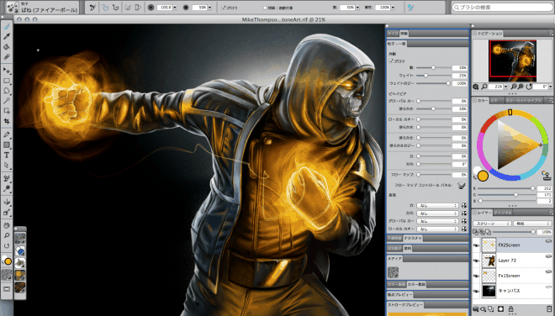Click the layer mask icon
Screen dimensions: 555x316
500,309
